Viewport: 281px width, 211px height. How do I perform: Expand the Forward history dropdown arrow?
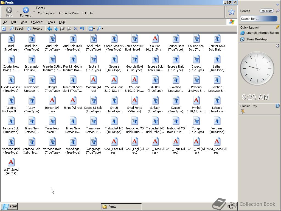(34, 12)
